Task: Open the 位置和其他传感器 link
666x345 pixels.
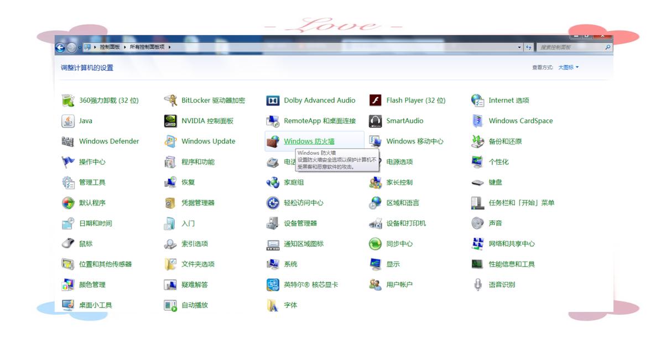Action: tap(106, 264)
